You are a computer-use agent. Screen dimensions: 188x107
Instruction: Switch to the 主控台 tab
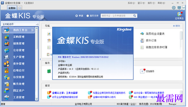12,8
